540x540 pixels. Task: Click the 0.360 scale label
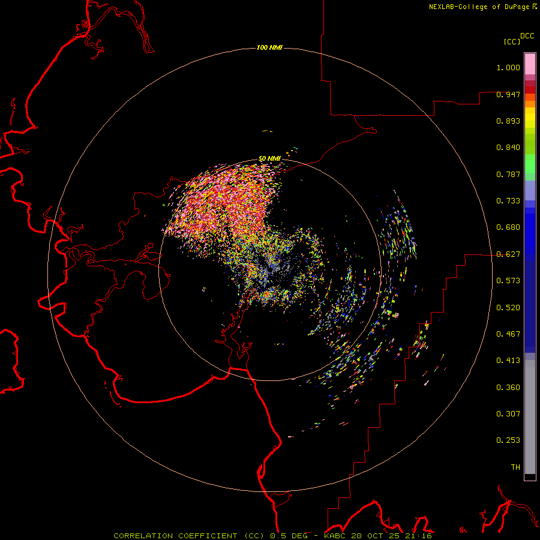(508, 388)
